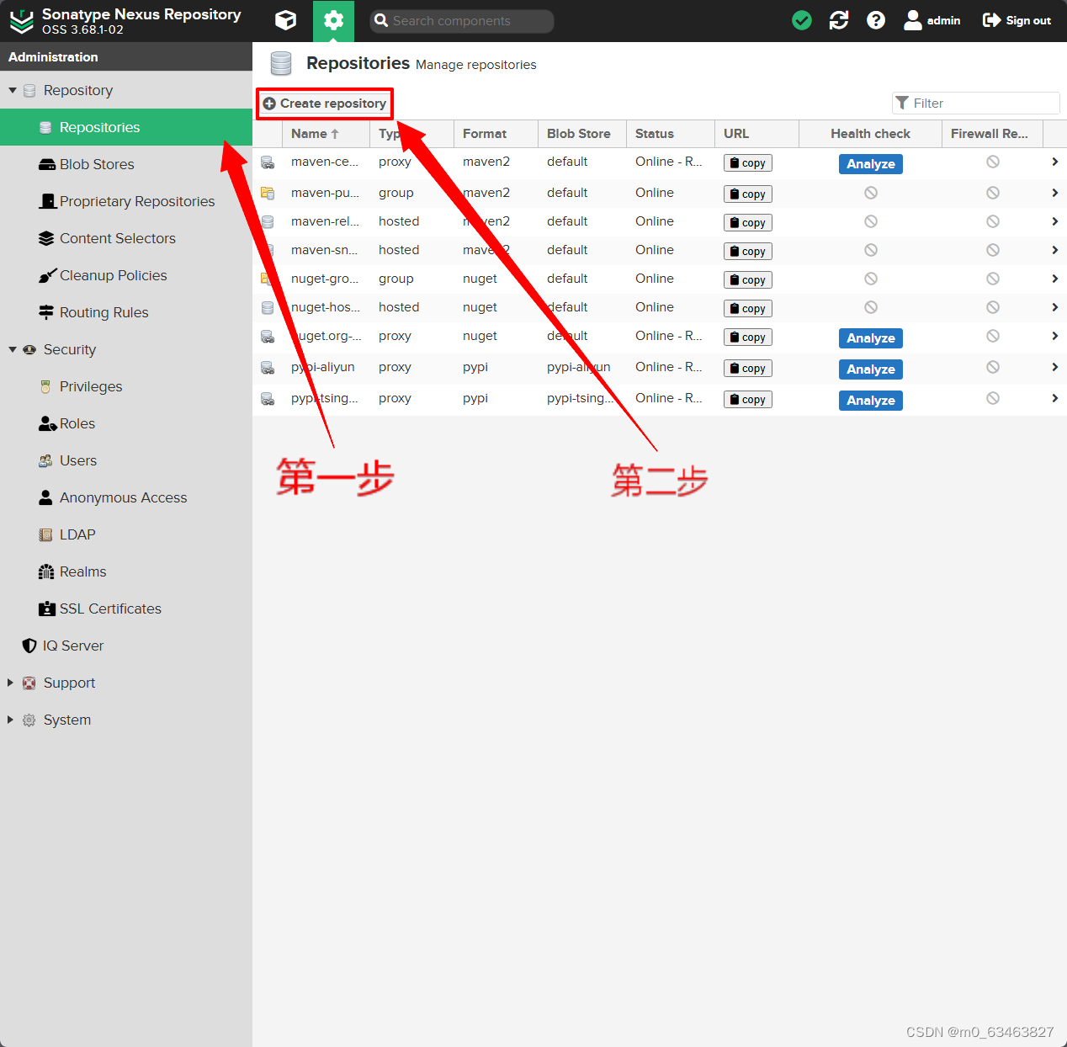1067x1047 pixels.
Task: Select the LDAP sidebar icon
Action: [x=45, y=534]
